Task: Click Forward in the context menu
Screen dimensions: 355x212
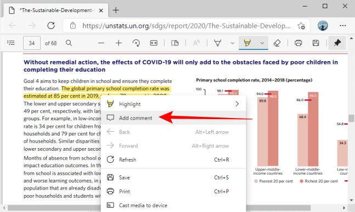Action: pos(173,146)
